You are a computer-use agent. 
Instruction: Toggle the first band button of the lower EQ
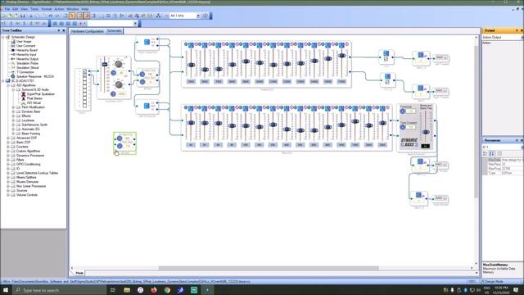click(191, 108)
